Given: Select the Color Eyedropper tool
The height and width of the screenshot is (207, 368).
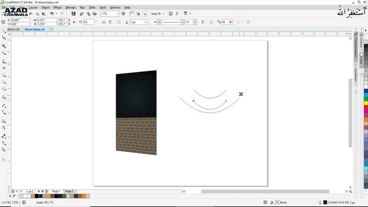Looking at the screenshot, I should pos(3,136).
